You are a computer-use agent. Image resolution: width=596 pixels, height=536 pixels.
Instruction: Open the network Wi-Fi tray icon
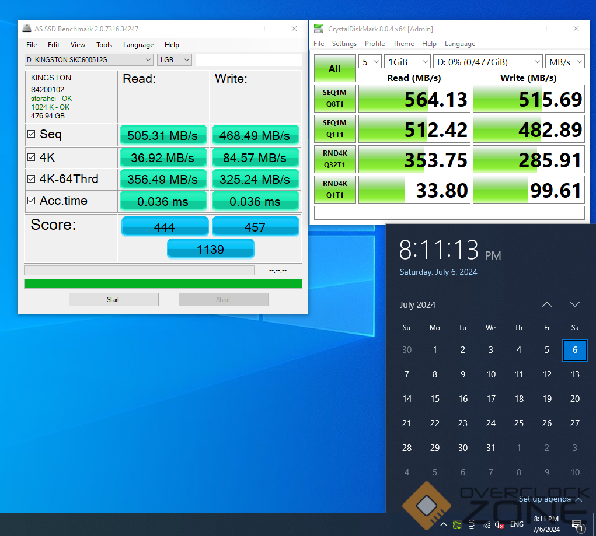click(x=486, y=525)
